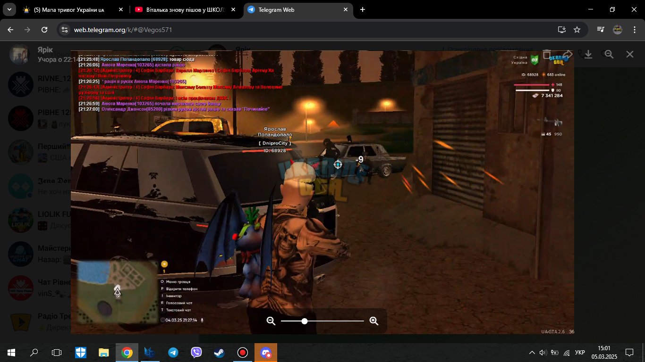Adjust the image zoom slider handle

pos(305,321)
